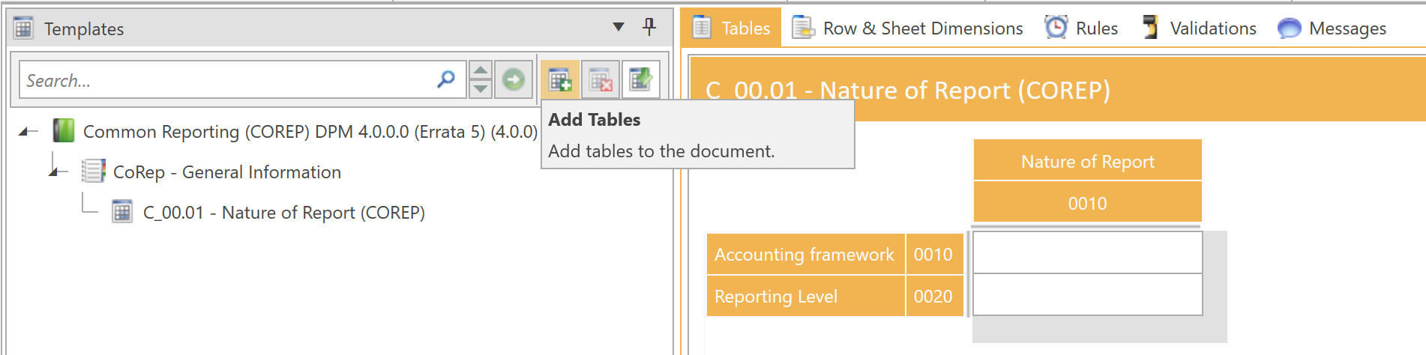Screen dimensions: 1426x355
Task: Click the table icon with green arrow
Action: 641,79
